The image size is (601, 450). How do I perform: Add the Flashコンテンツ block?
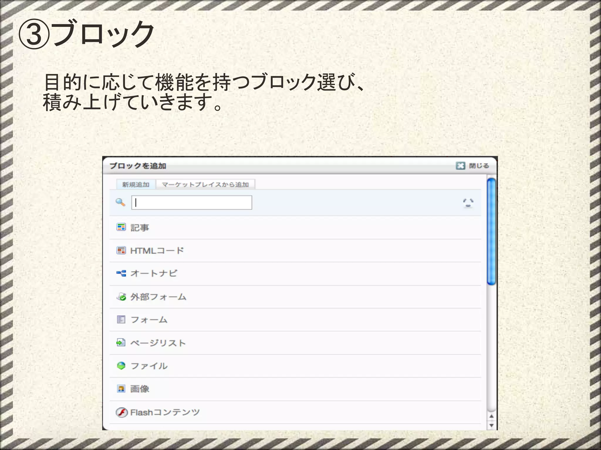(x=295, y=412)
